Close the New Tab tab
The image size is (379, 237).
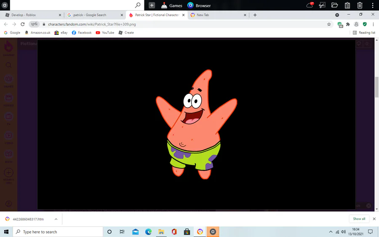point(245,15)
